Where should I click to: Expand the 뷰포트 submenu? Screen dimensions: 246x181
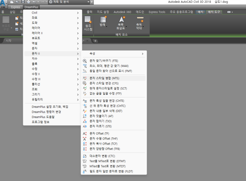click(53, 38)
